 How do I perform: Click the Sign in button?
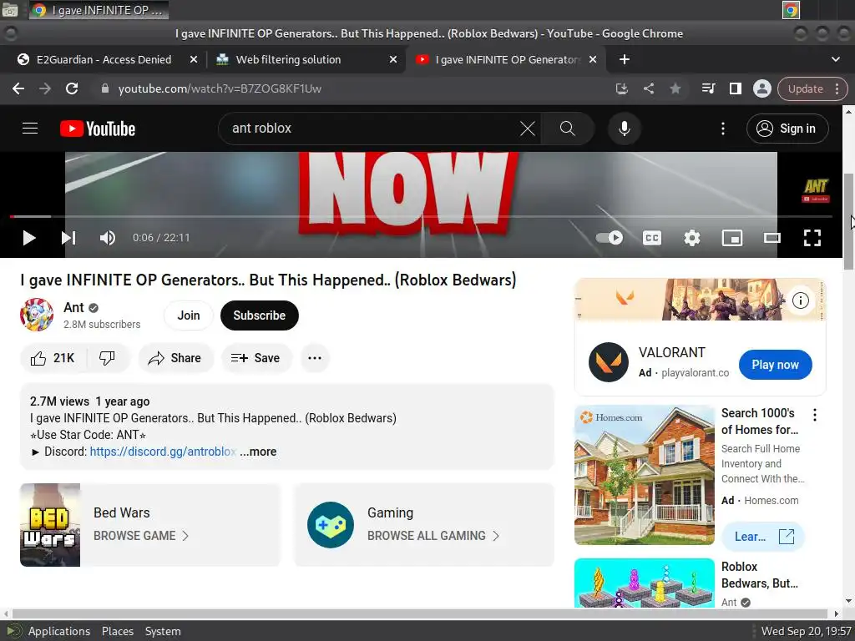coord(787,129)
